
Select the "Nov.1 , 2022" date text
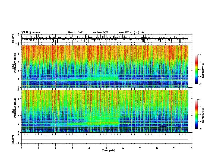[x=76, y=33]
